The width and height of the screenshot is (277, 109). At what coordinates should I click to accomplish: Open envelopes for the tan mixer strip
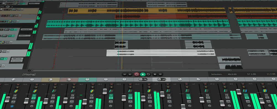pyautogui.click(x=53, y=102)
